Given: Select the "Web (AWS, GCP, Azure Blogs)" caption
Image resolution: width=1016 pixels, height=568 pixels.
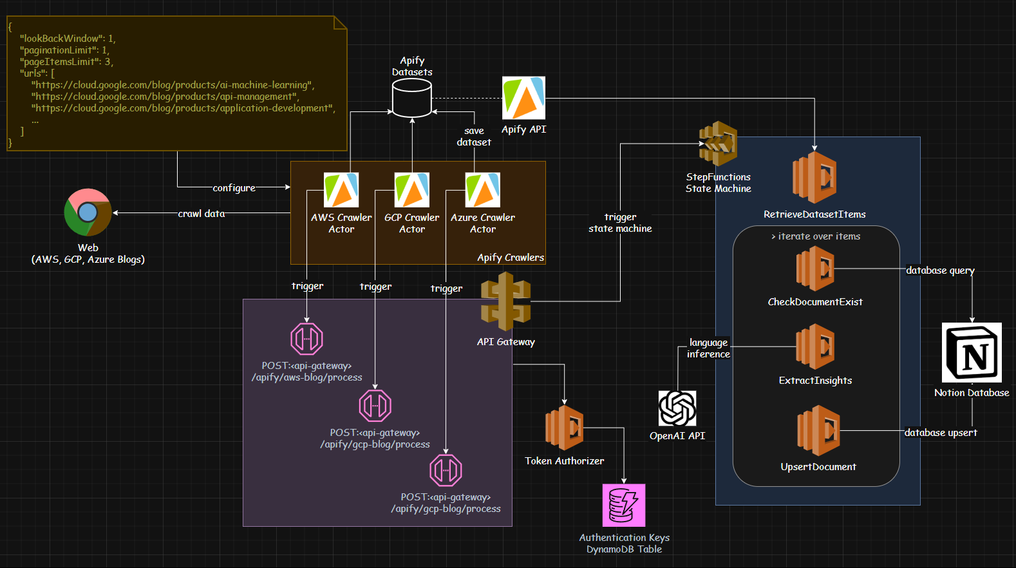Looking at the screenshot, I should coord(88,254).
